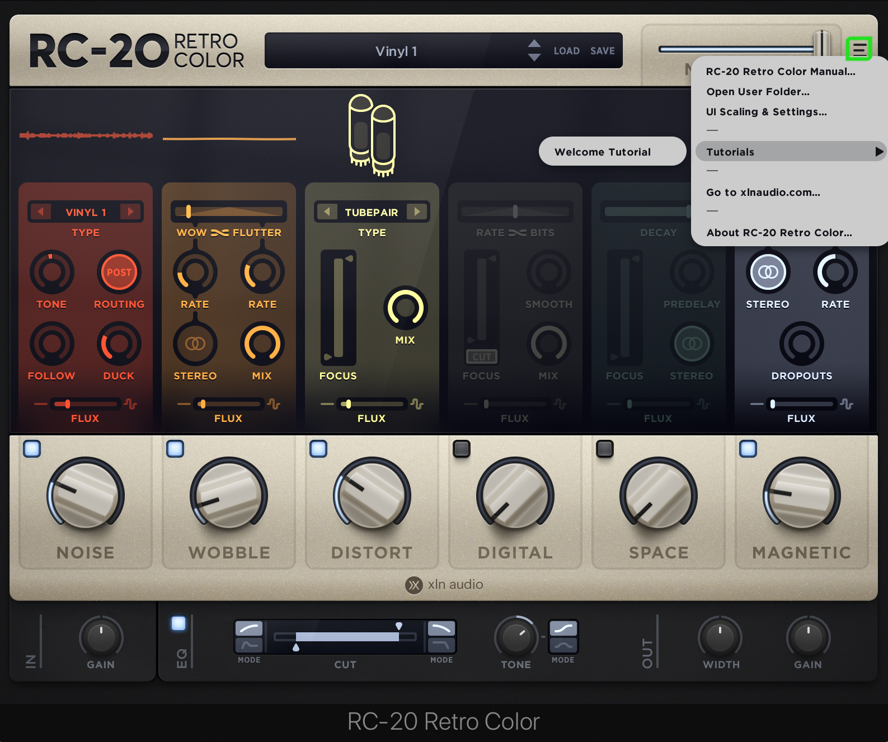888x742 pixels.
Task: Click the Noise Stereo... Magnetic STEREO link knob
Action: point(768,272)
